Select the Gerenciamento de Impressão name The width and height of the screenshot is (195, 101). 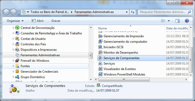pyautogui.click(x=124, y=36)
